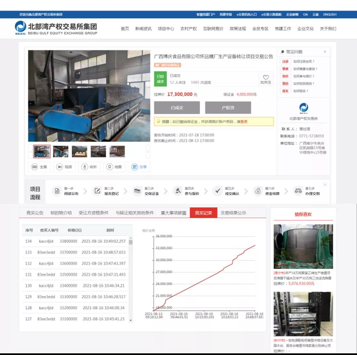357x355 pixels.
Task: Switch to 重大事项披露 tab
Action: coord(174,213)
